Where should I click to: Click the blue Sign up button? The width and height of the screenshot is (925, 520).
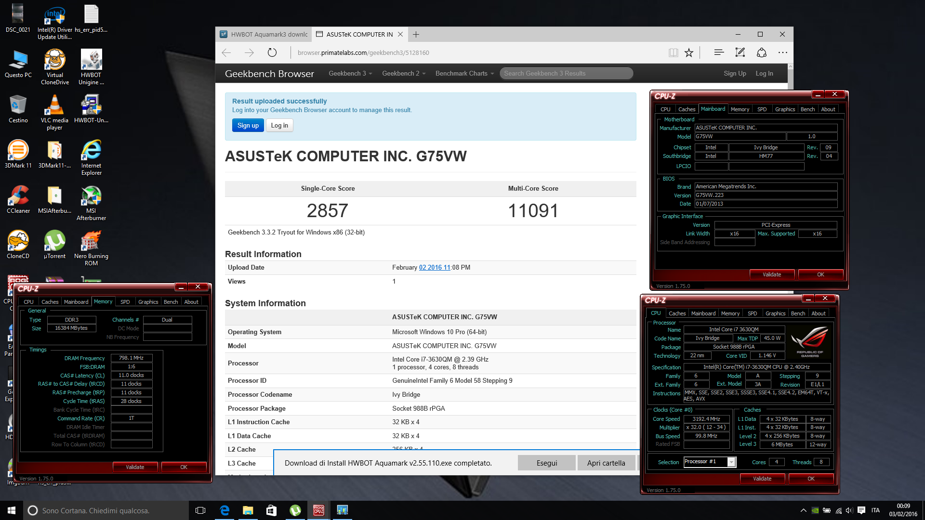coord(248,125)
